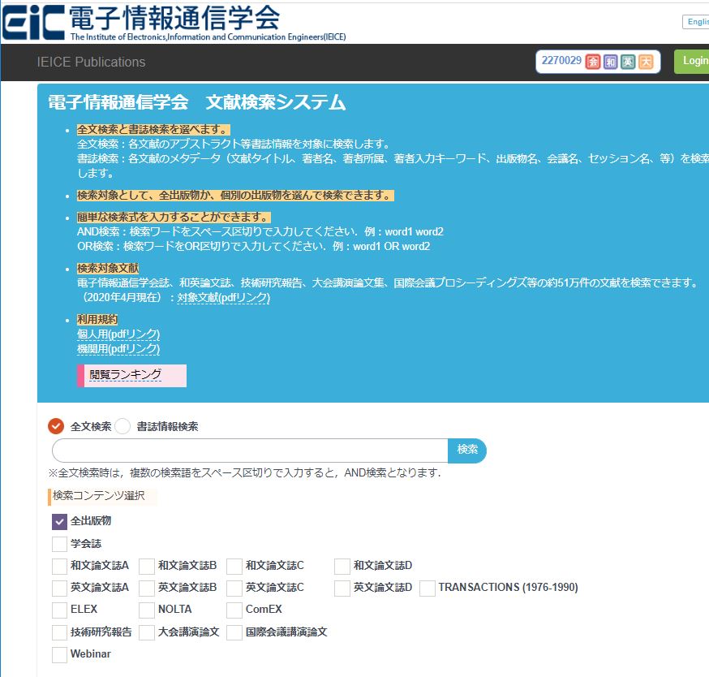Click the red 会 badge icon

coord(593,62)
